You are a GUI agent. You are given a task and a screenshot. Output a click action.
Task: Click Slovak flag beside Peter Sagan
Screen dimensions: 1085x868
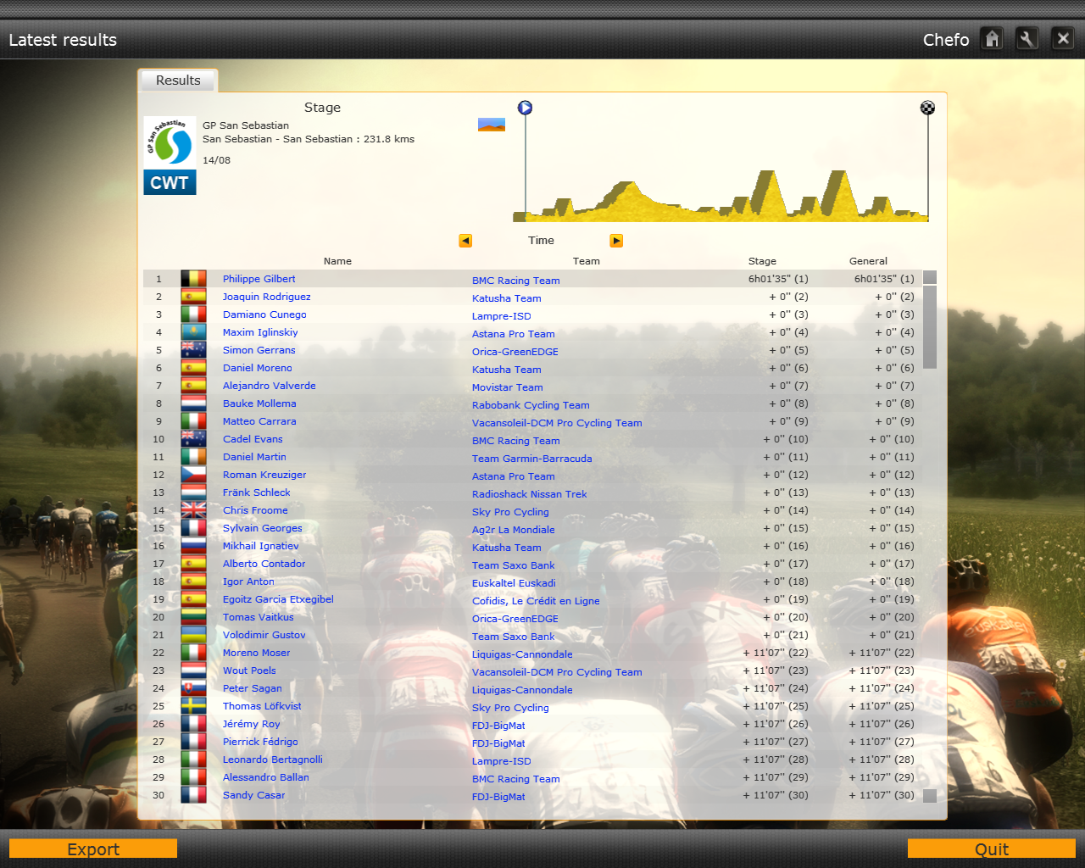pos(193,688)
